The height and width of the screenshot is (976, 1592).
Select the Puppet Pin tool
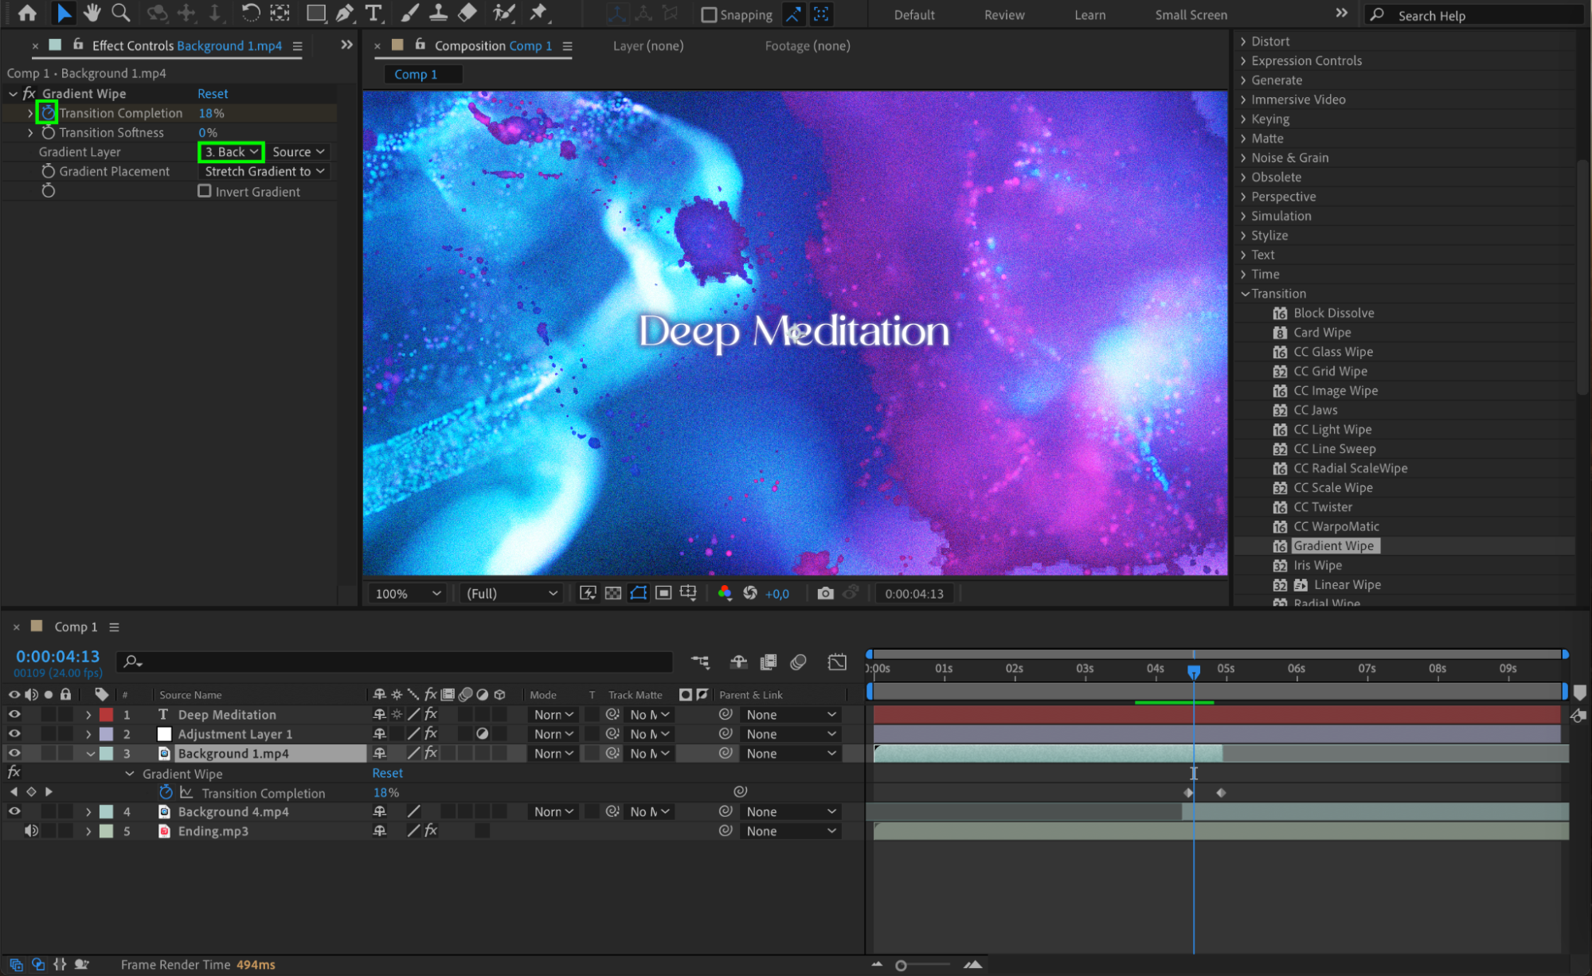[x=538, y=13]
